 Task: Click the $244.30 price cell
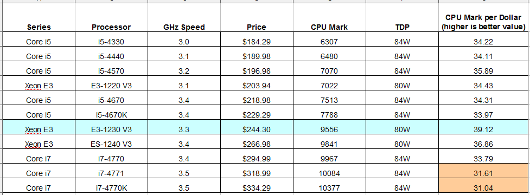coord(257,129)
